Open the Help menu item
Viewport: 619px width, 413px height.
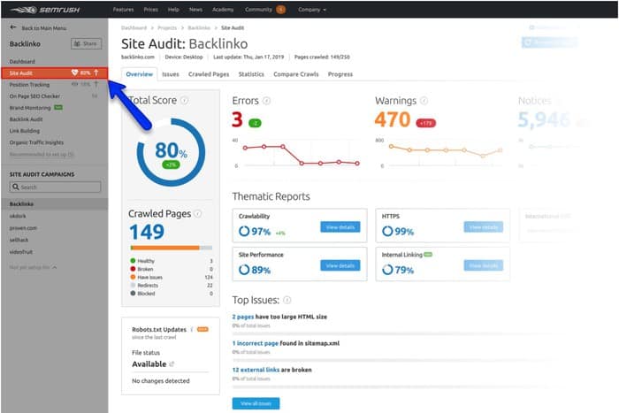pos(173,10)
